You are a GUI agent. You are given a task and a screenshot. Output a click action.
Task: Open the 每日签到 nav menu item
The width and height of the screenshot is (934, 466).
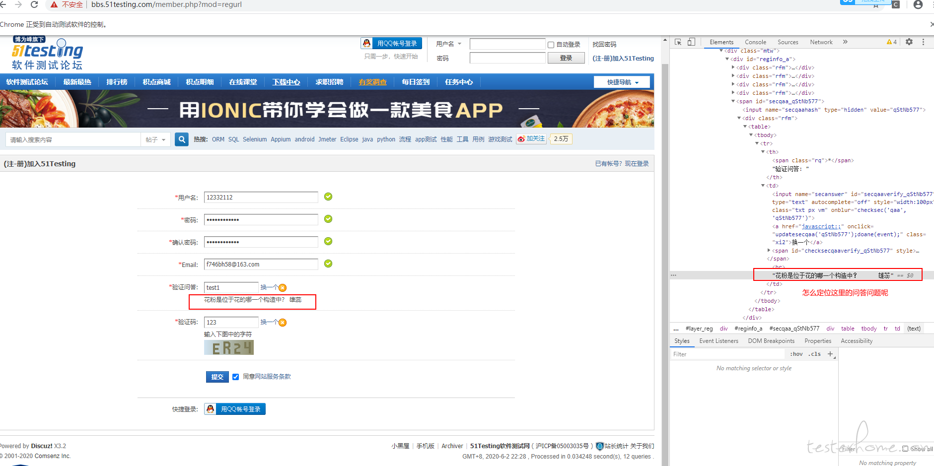[416, 82]
